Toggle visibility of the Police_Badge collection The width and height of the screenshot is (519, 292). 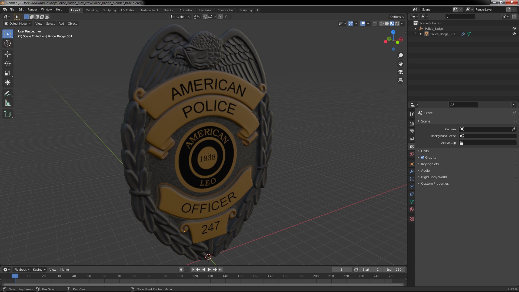[514, 28]
